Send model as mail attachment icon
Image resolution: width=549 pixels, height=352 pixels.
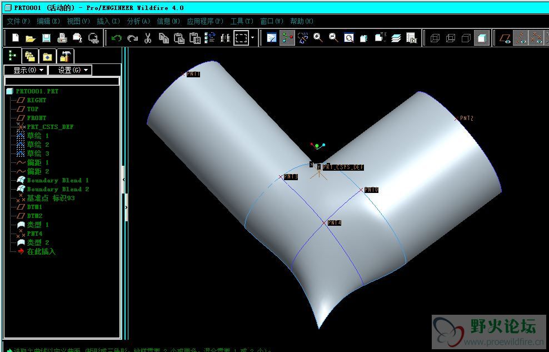click(x=77, y=37)
